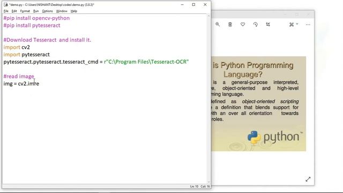Open the Help menu in IDLE
343x193 pixels.
pyautogui.click(x=74, y=11)
